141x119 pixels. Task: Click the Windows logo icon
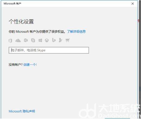click(40, 40)
